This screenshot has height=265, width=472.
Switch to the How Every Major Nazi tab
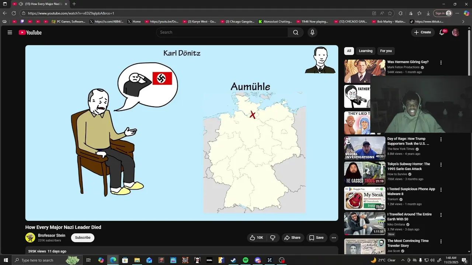coord(40,4)
